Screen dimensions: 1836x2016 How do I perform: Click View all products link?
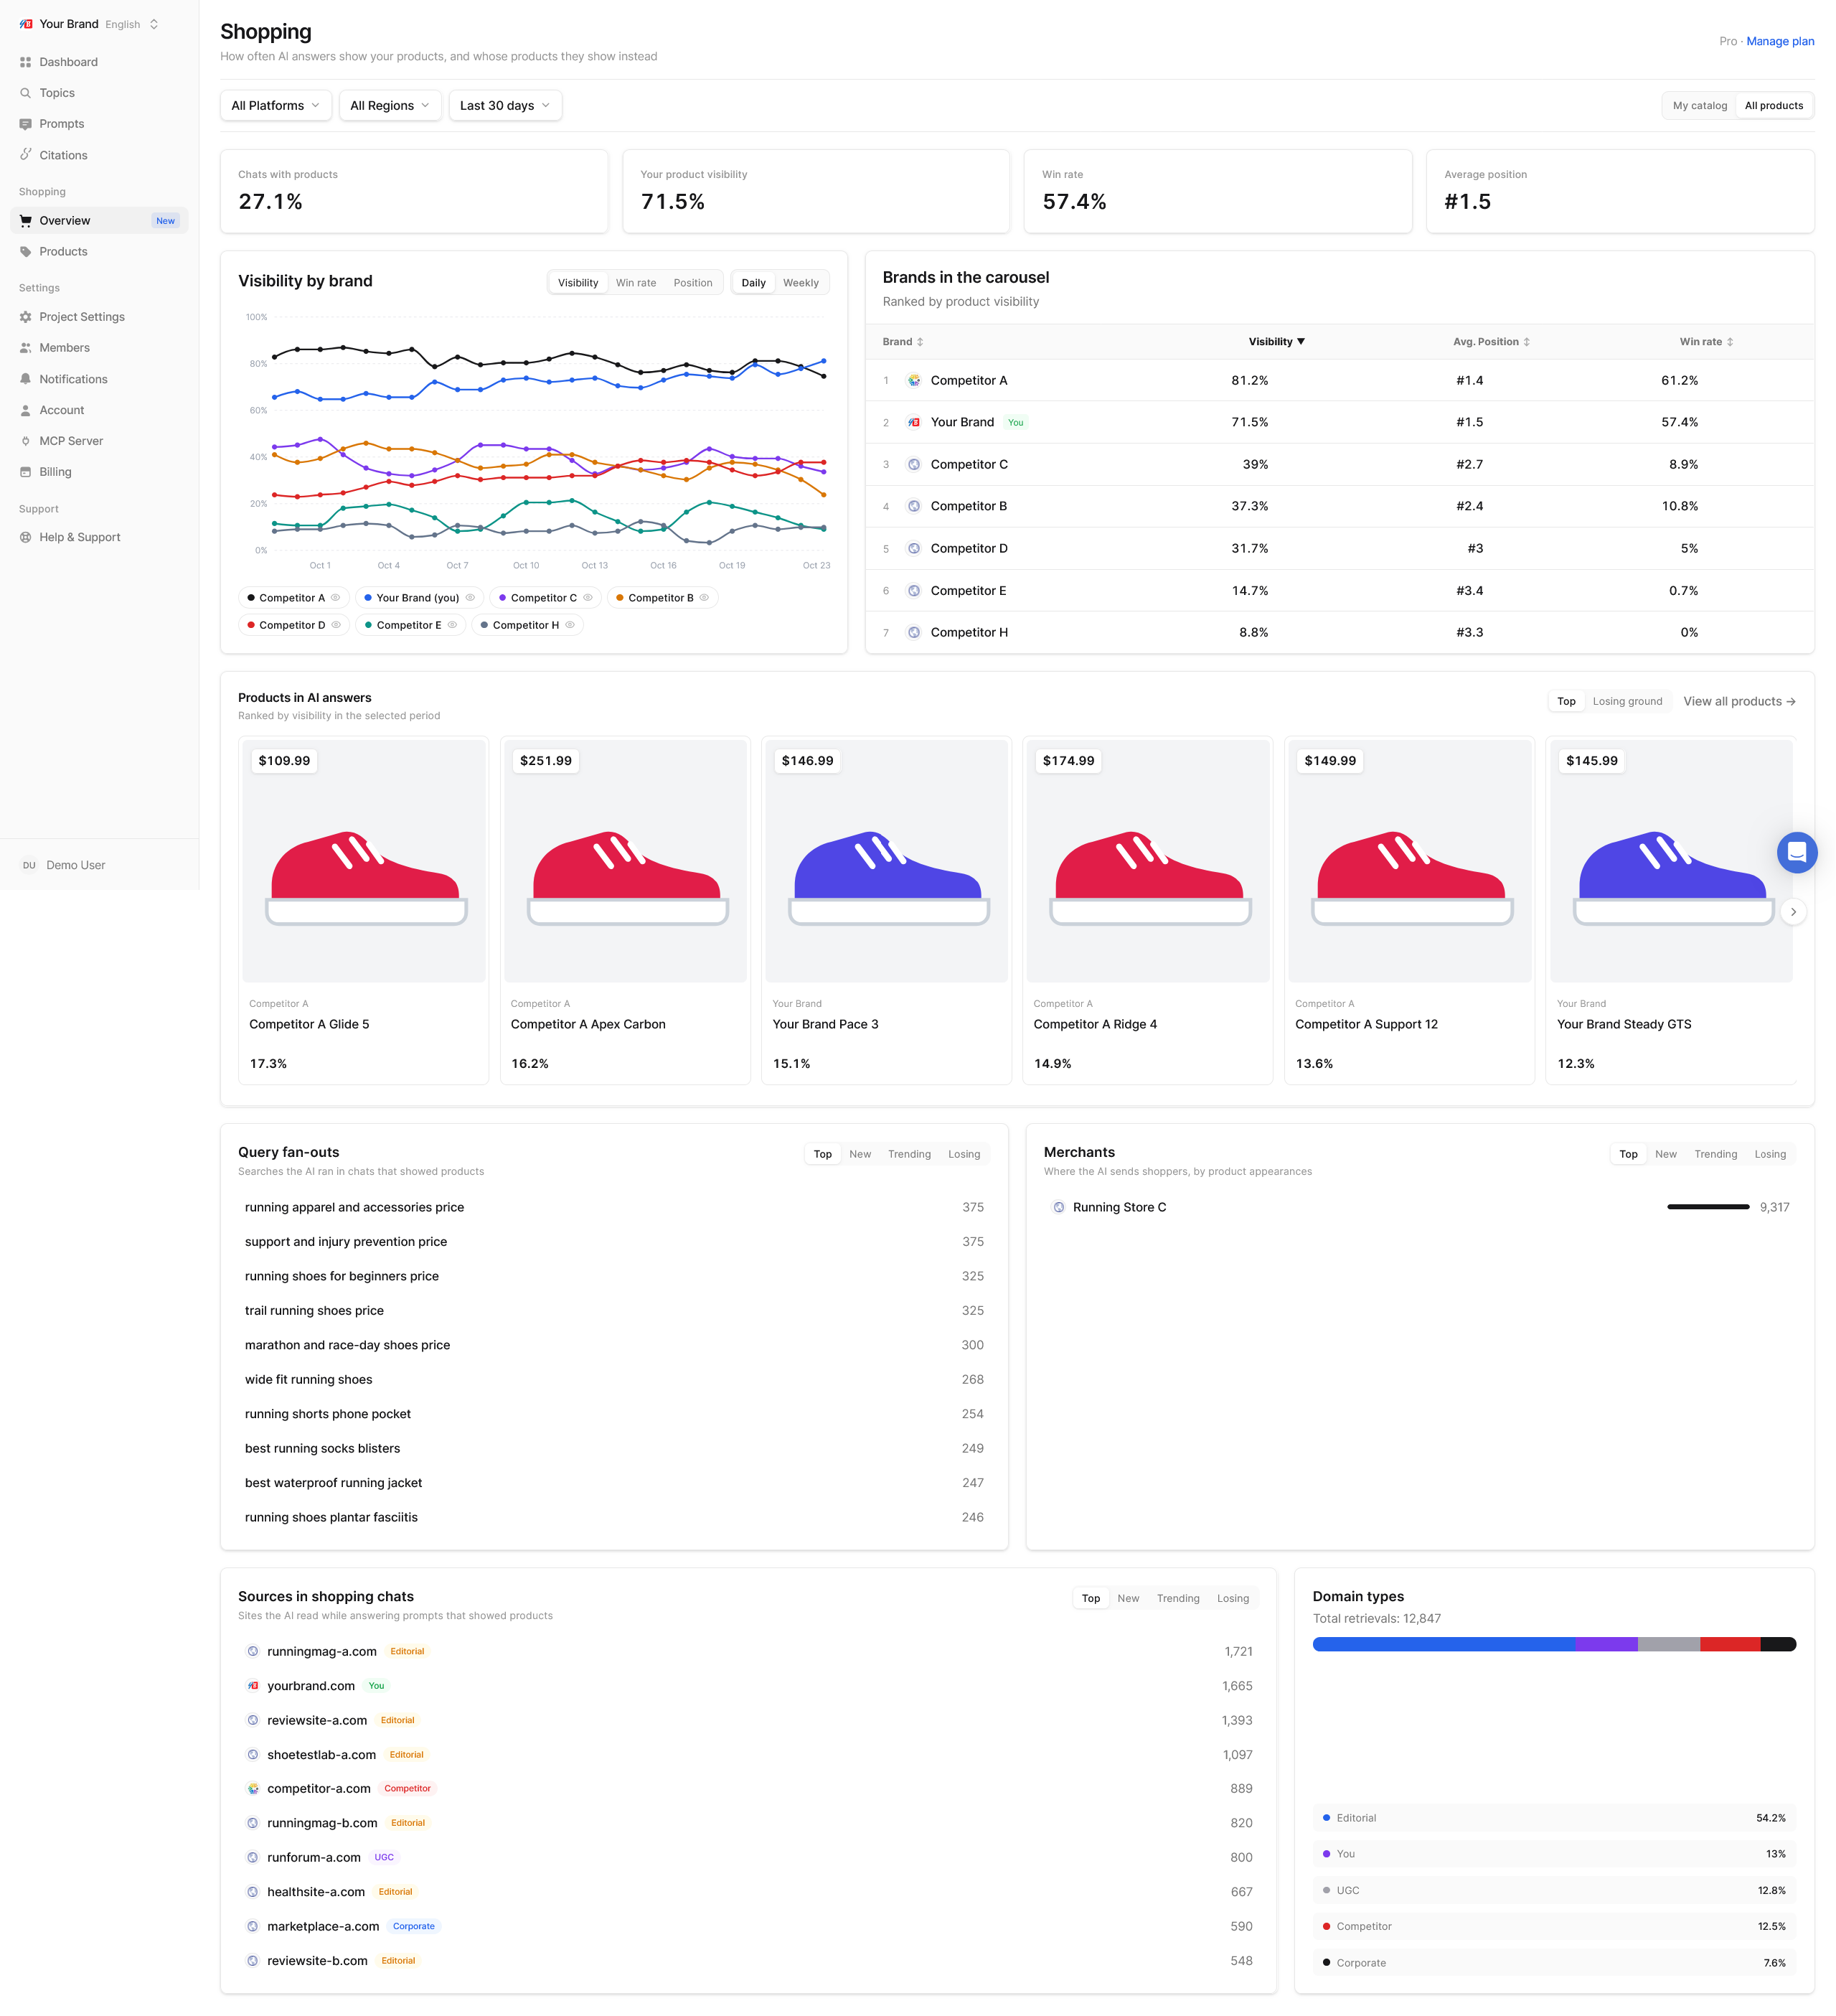[x=1739, y=701]
